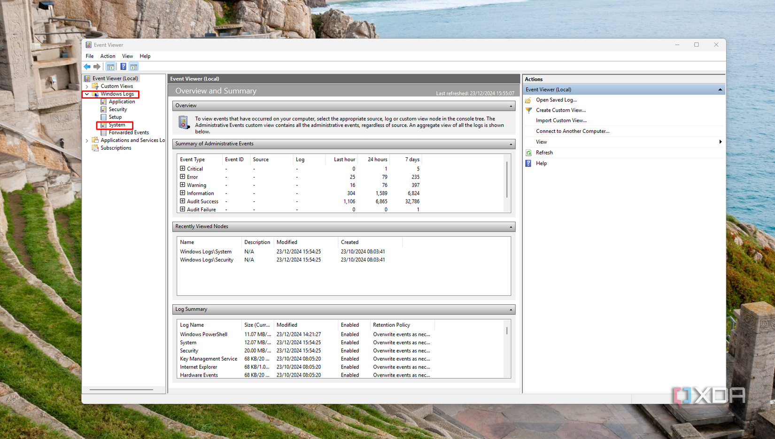Open the Action menu
The height and width of the screenshot is (439, 775).
(x=108, y=56)
